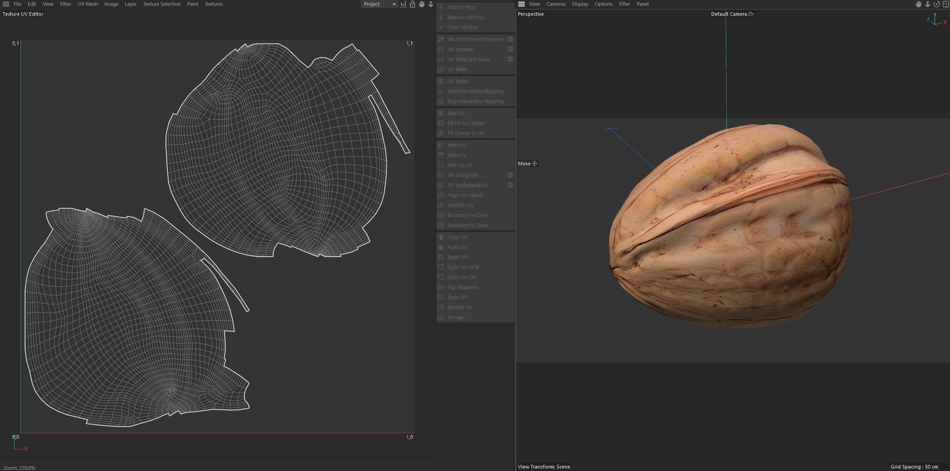Screen dimensions: 950x471
Task: Toggle the UV editor lock icon
Action: pos(412,4)
